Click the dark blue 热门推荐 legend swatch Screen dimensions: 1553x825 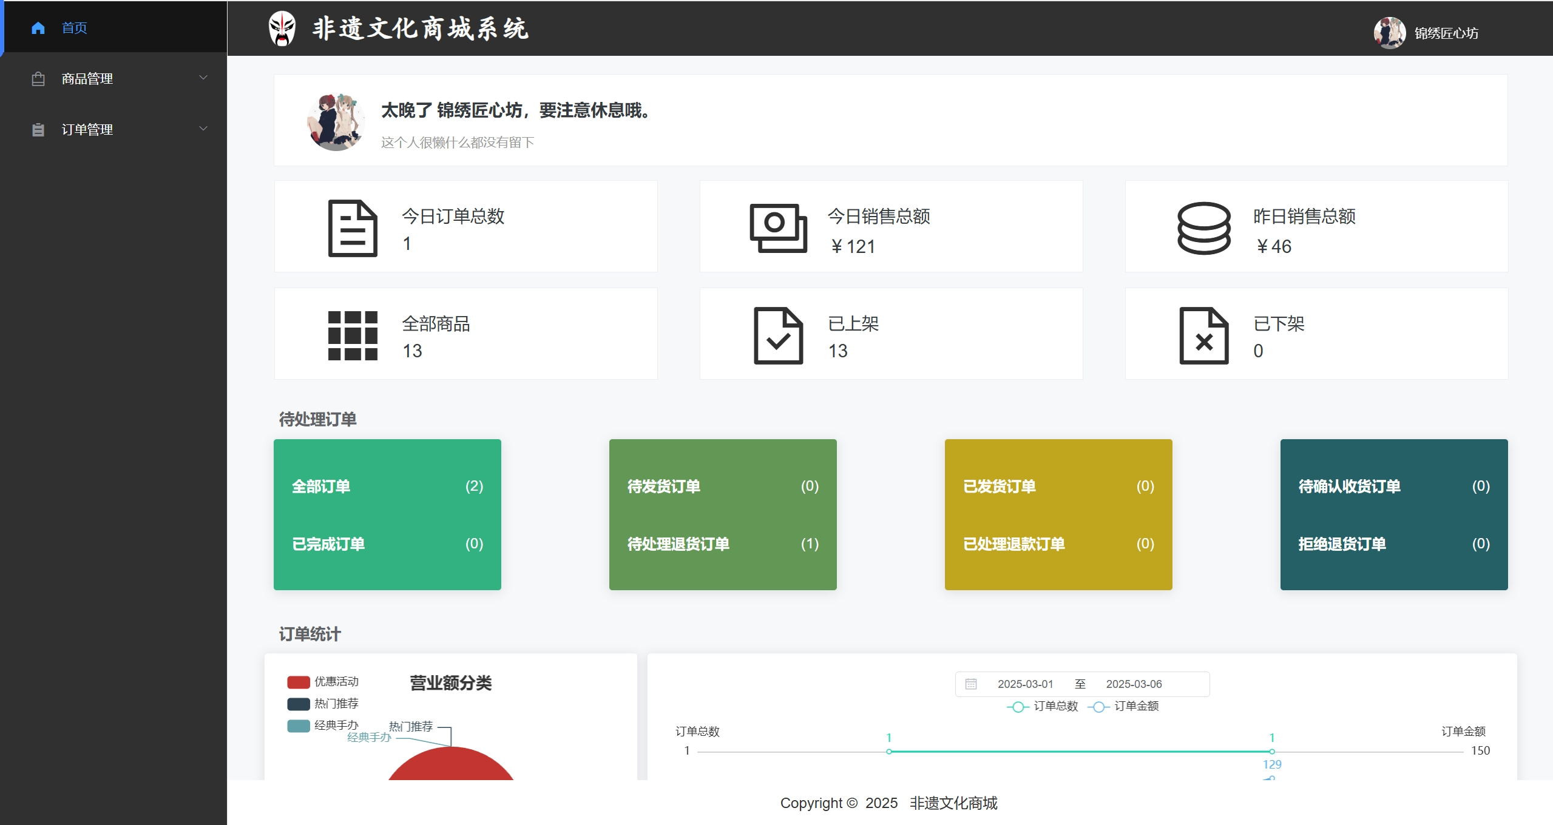click(x=298, y=704)
